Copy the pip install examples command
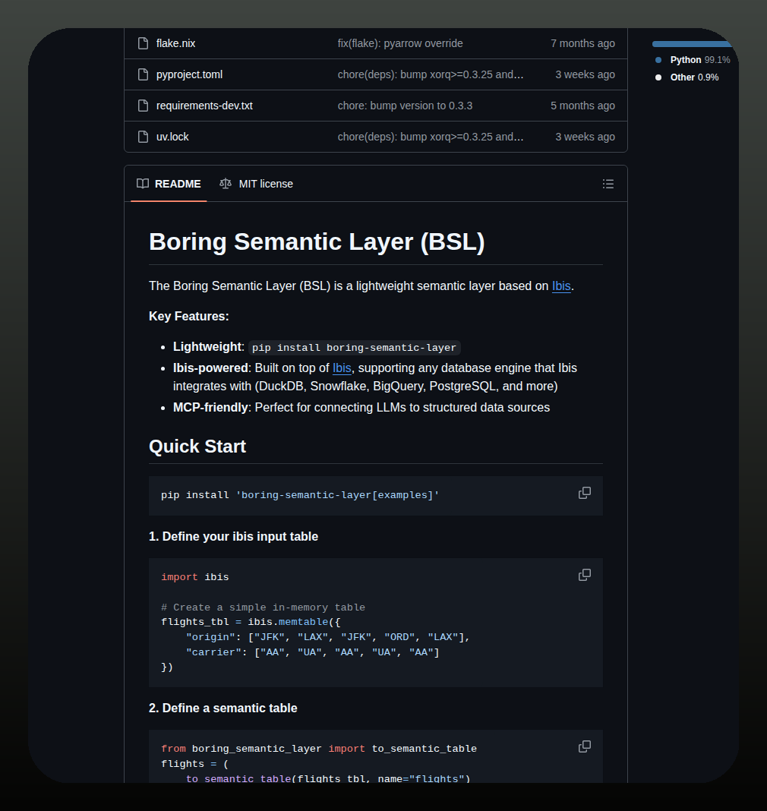This screenshot has width=767, height=811. coord(585,493)
